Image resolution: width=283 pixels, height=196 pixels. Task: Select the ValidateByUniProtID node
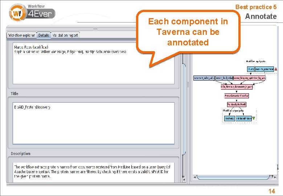pyautogui.click(x=237, y=105)
